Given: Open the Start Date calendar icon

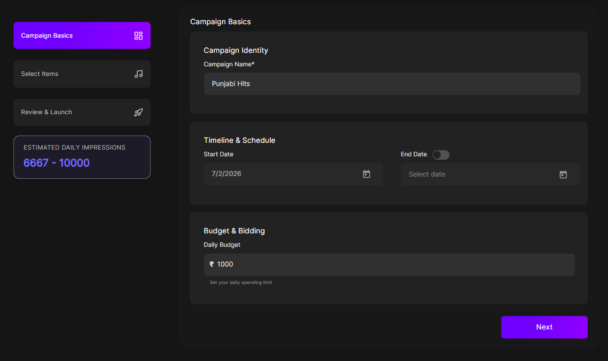Looking at the screenshot, I should 366,174.
